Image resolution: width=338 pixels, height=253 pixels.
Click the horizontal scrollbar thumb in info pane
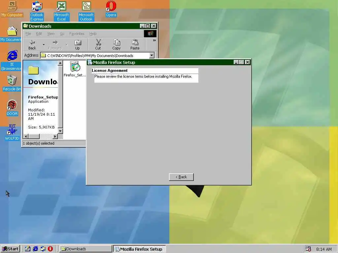pyautogui.click(x=34, y=136)
